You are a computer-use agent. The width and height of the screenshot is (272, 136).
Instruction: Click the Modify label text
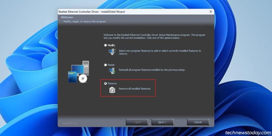(x=111, y=45)
